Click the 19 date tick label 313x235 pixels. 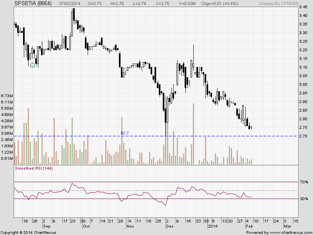pos(25,221)
